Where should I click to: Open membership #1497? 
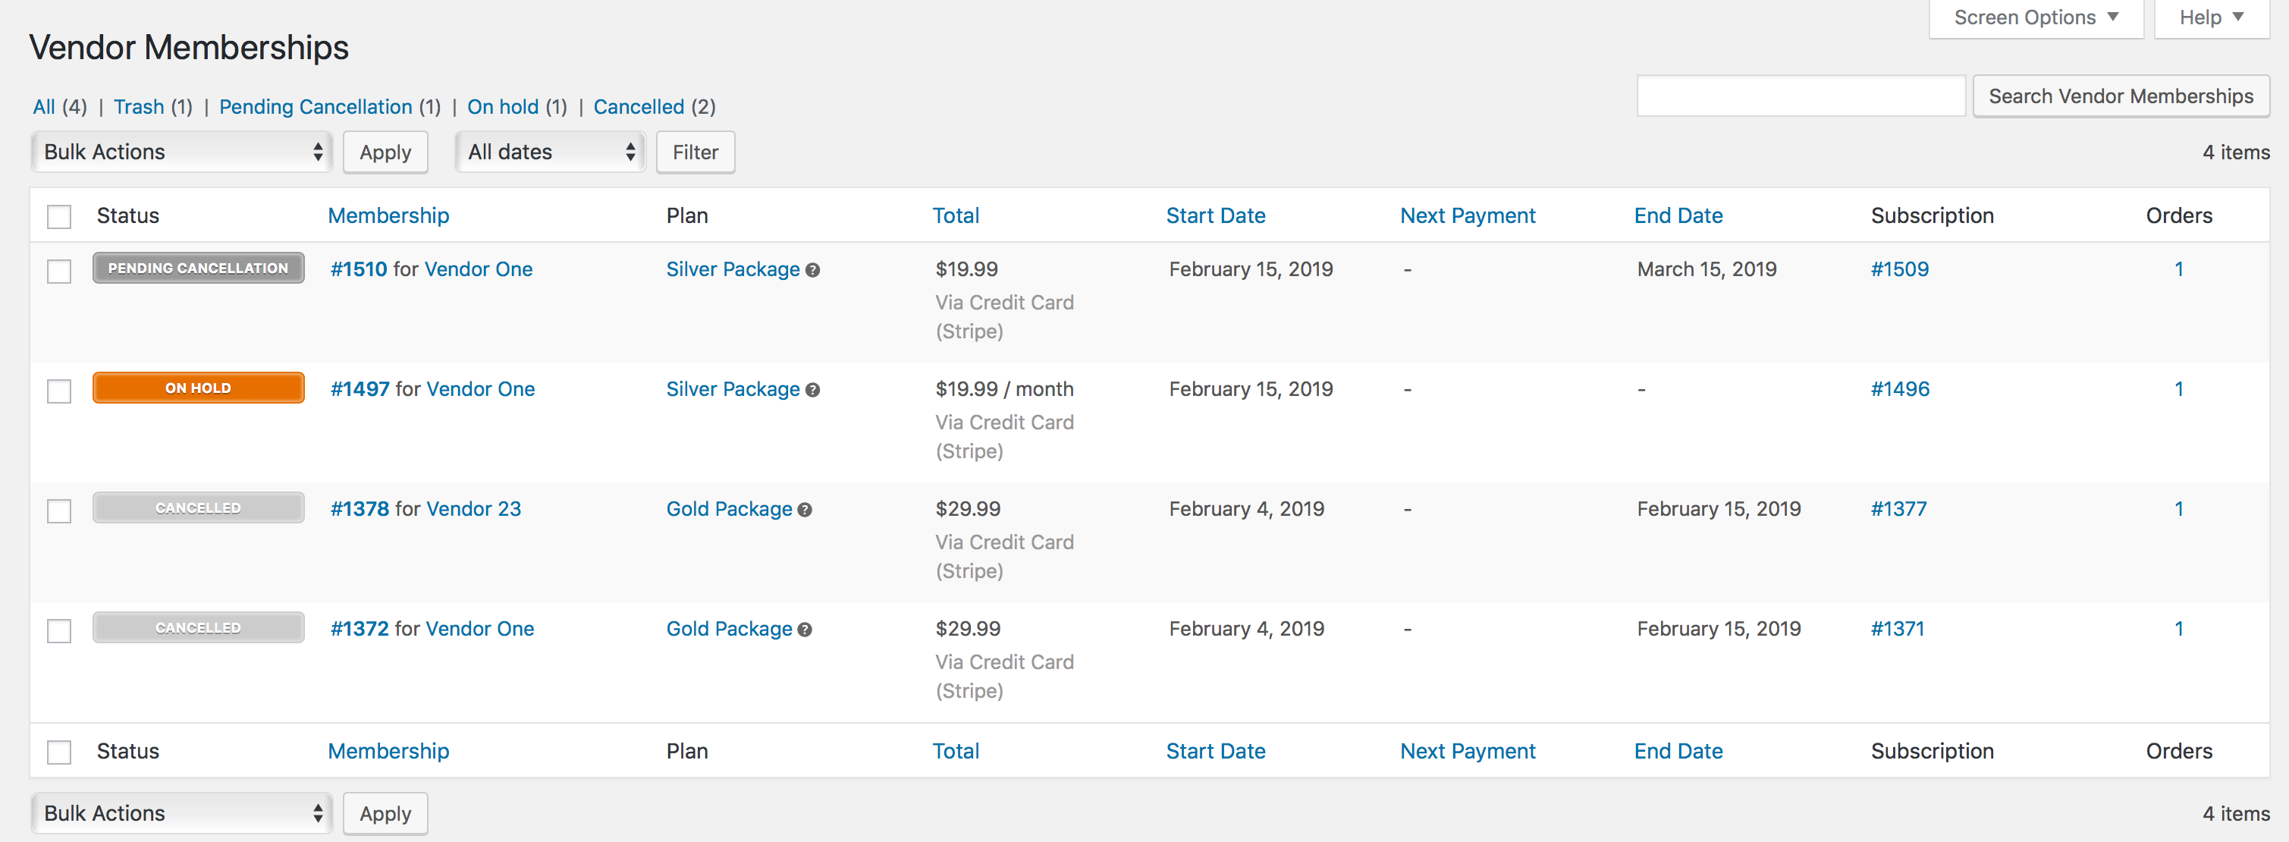coord(360,389)
